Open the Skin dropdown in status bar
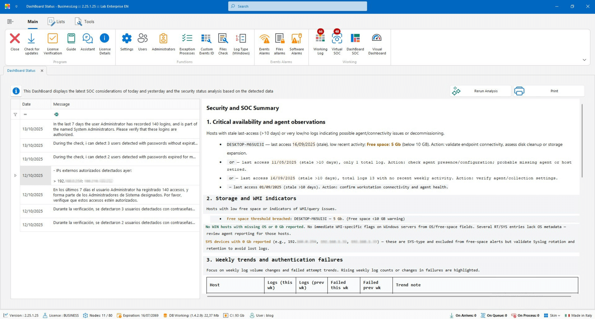Viewport: 595px width, 319px height. click(553, 315)
